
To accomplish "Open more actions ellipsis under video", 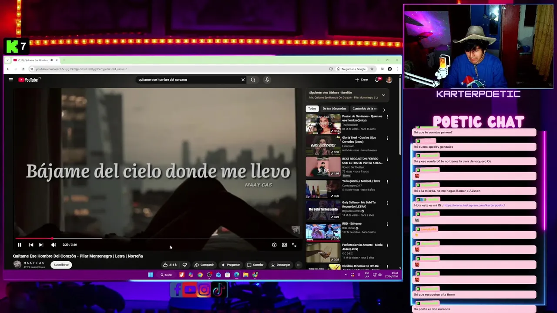I will pos(299,265).
